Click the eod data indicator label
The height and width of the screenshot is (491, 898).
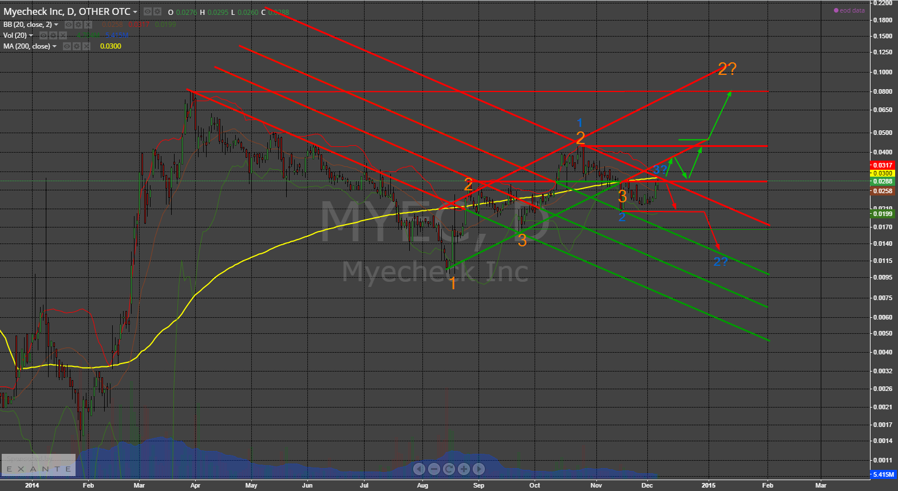click(x=849, y=10)
